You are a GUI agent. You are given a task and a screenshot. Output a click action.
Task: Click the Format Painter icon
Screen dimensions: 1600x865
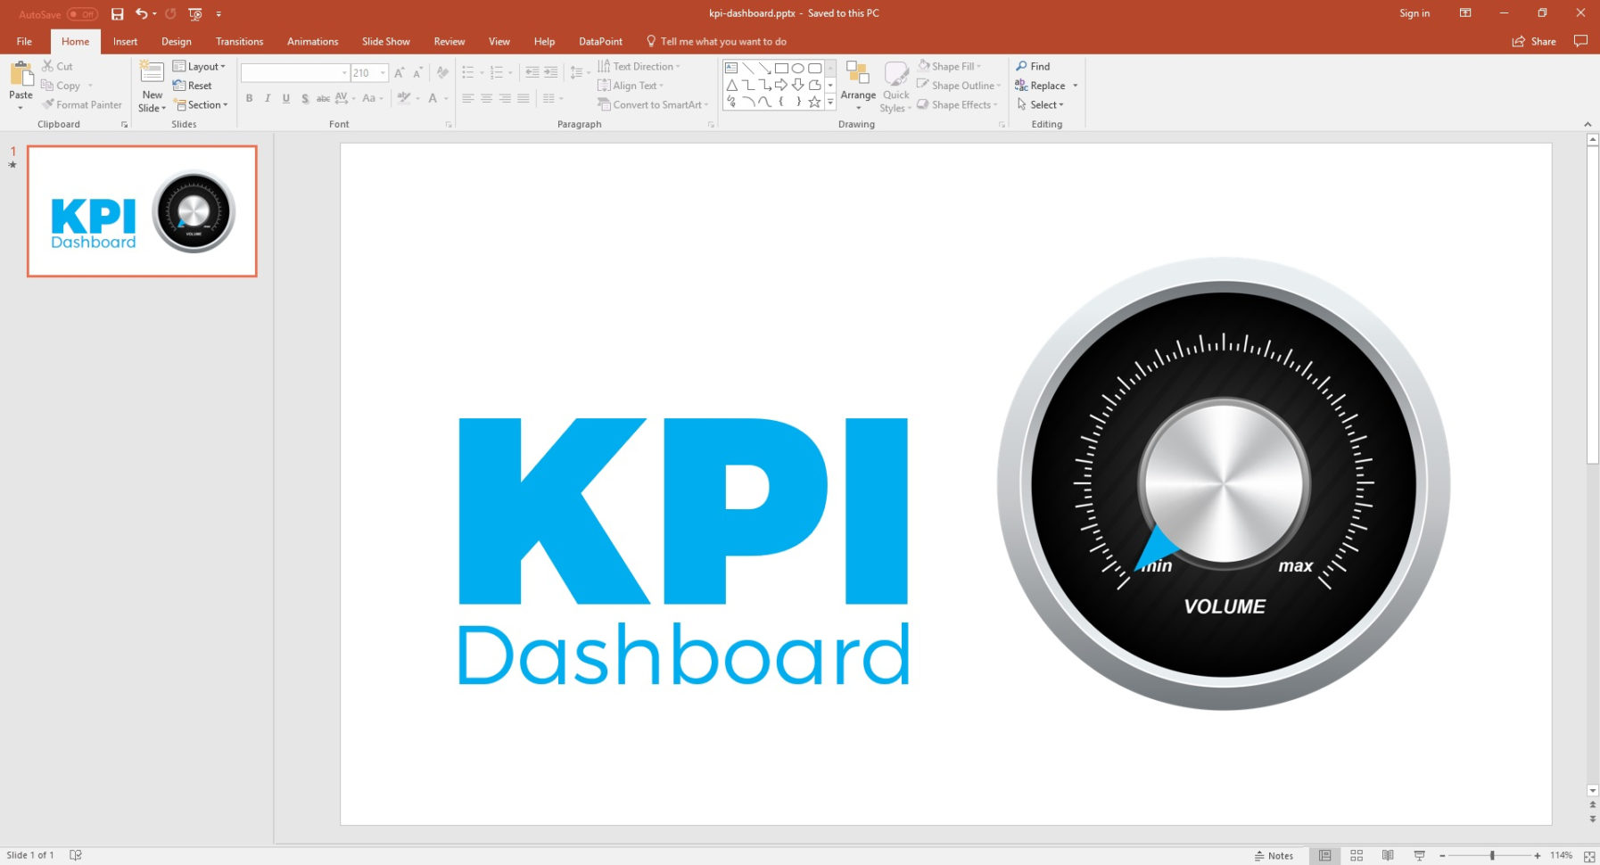coord(49,104)
